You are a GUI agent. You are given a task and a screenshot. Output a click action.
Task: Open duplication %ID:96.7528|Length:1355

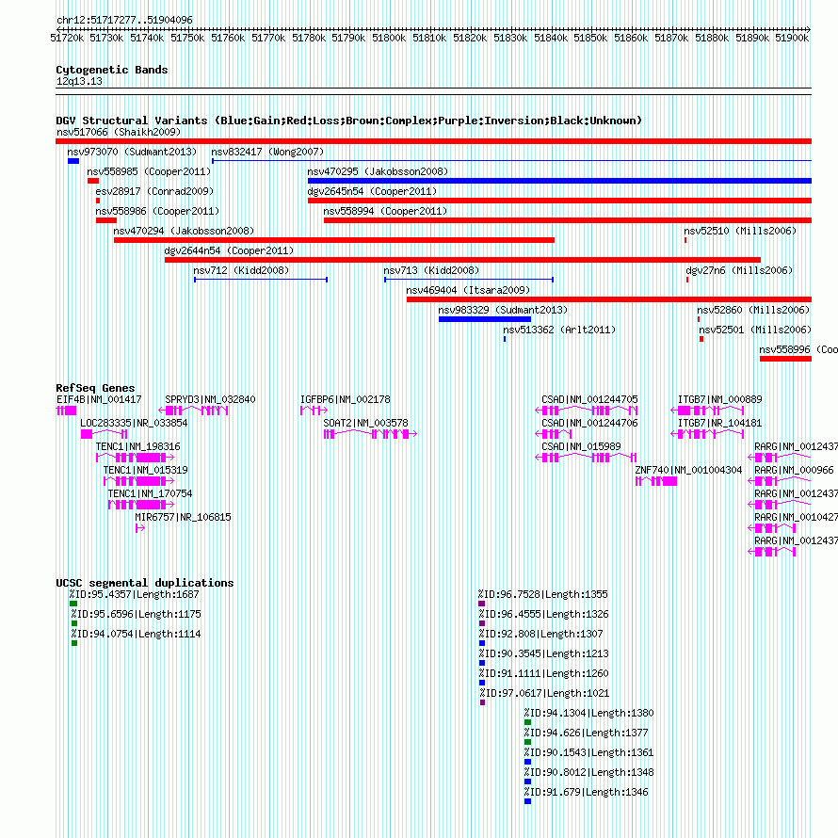pos(481,604)
